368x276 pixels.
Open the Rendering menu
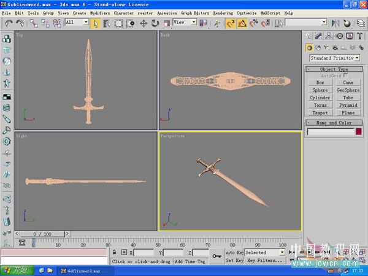223,13
